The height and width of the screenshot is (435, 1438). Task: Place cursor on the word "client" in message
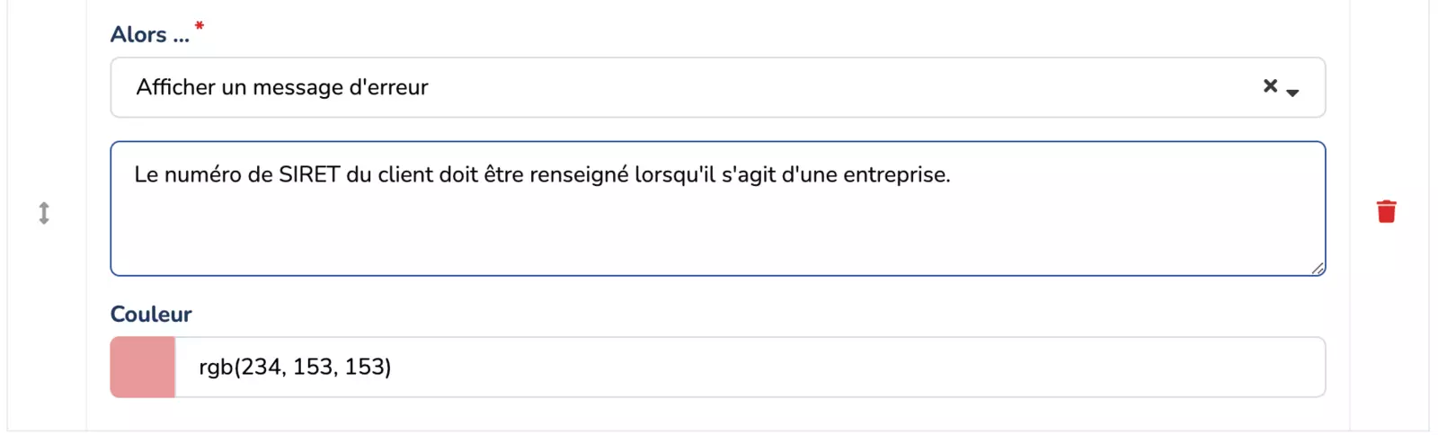point(405,174)
